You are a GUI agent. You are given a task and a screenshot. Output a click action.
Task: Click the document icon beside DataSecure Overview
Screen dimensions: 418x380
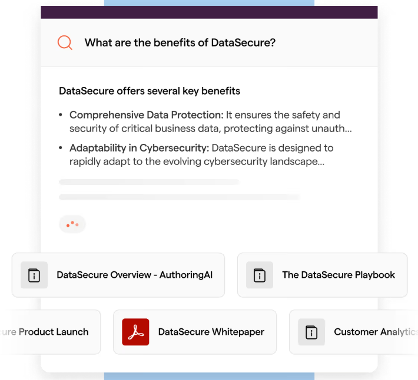34,275
